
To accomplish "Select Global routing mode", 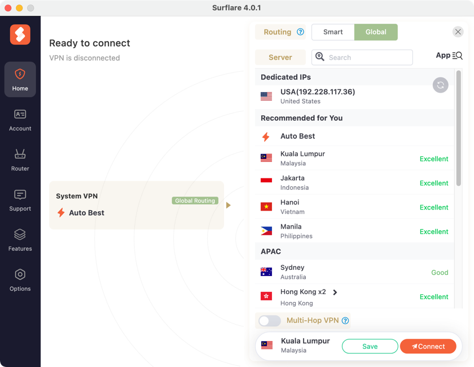I will (376, 32).
